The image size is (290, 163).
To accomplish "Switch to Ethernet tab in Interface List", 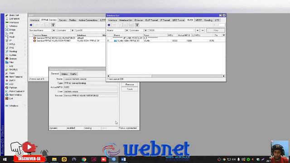I will [x=139, y=20].
